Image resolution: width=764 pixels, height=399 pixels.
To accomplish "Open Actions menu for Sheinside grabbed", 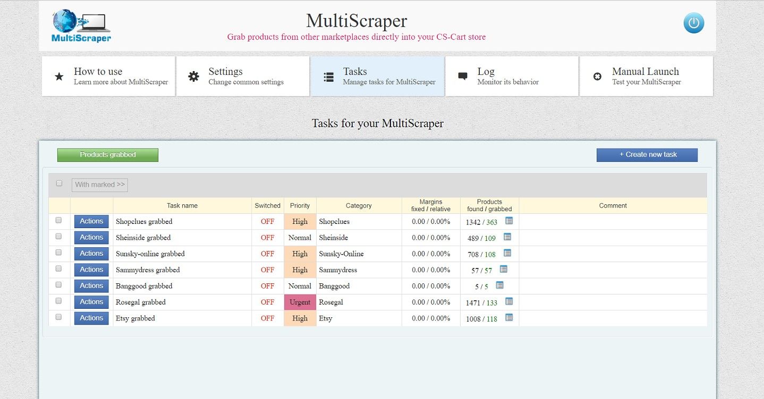I will pos(91,237).
